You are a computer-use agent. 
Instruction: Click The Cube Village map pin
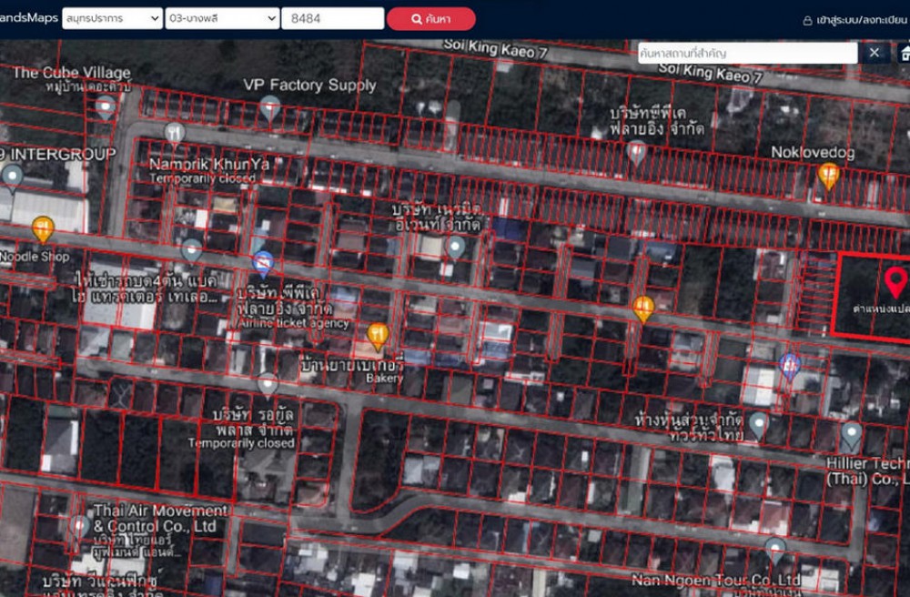tap(106, 108)
